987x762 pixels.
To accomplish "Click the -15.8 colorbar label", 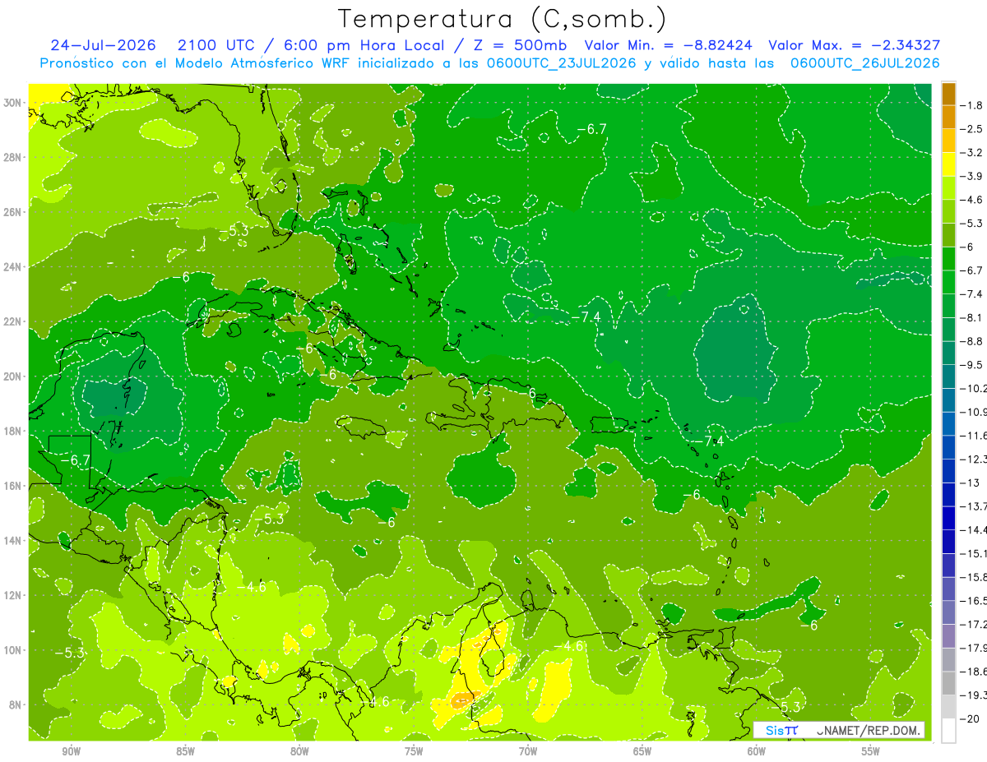I will [x=974, y=577].
